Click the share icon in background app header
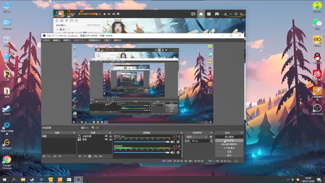Viewport: 325px width, 183px height. point(114,14)
